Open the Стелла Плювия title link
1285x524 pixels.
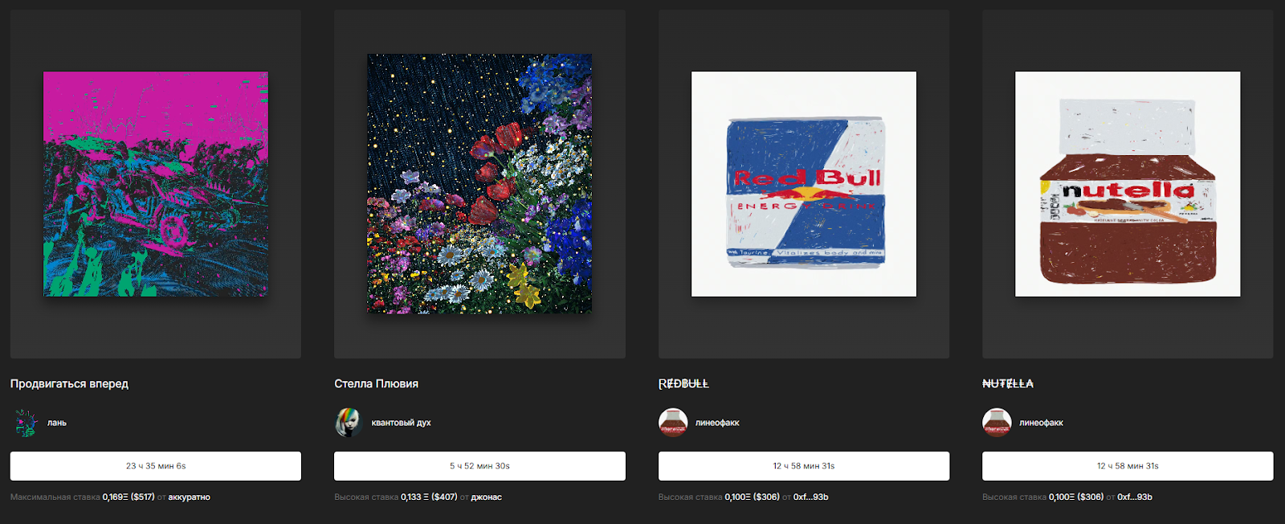coord(376,384)
